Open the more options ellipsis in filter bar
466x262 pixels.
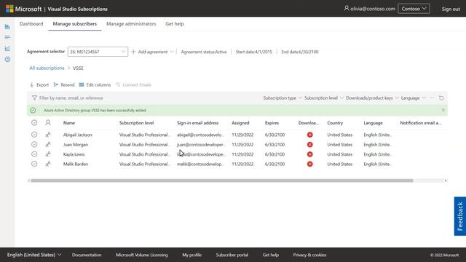point(432,98)
